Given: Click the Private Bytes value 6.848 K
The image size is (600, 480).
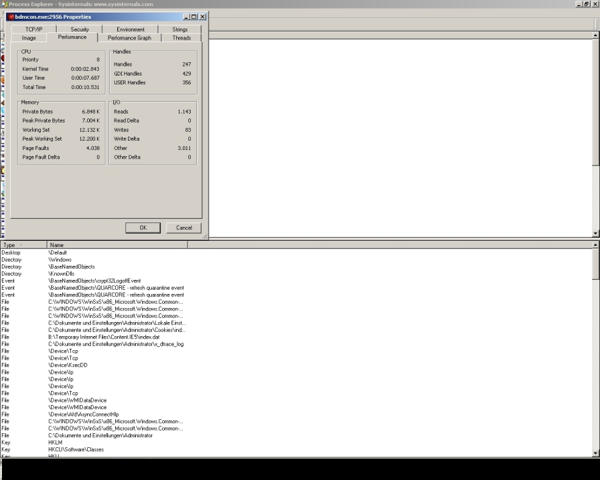Looking at the screenshot, I should point(90,112).
